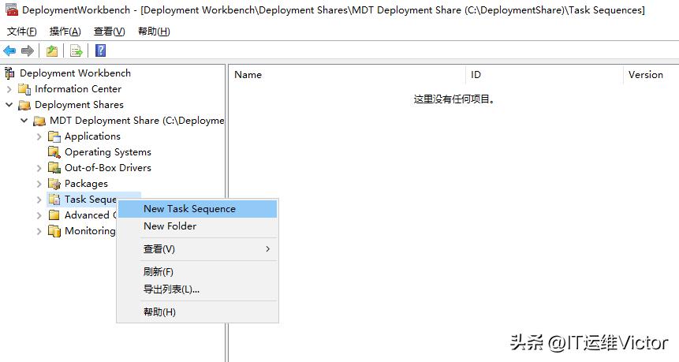This screenshot has width=679, height=362.
Task: Collapse the MDT Deployment Share node
Action: point(24,121)
